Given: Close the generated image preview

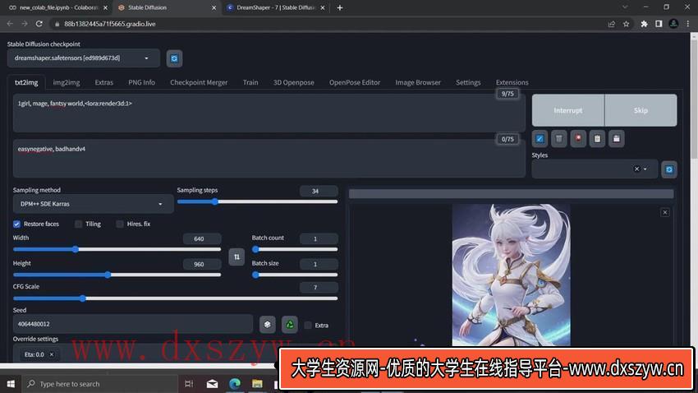Looking at the screenshot, I should 664,213.
